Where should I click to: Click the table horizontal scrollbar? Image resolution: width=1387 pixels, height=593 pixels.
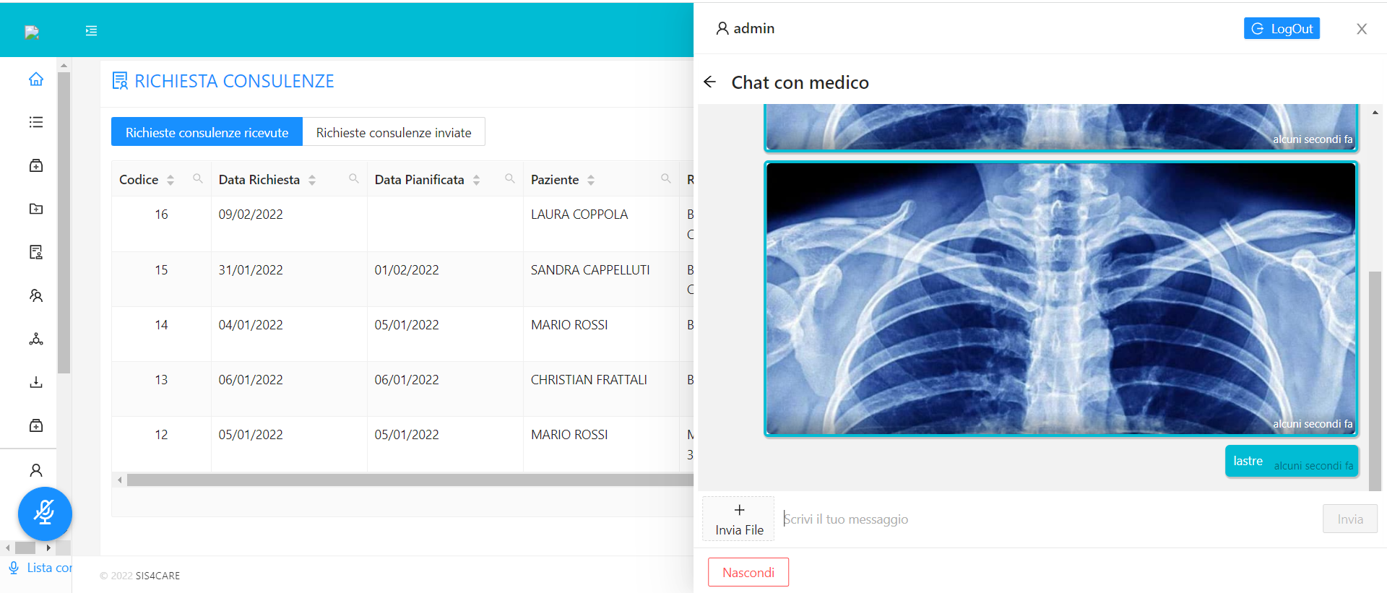coord(405,480)
